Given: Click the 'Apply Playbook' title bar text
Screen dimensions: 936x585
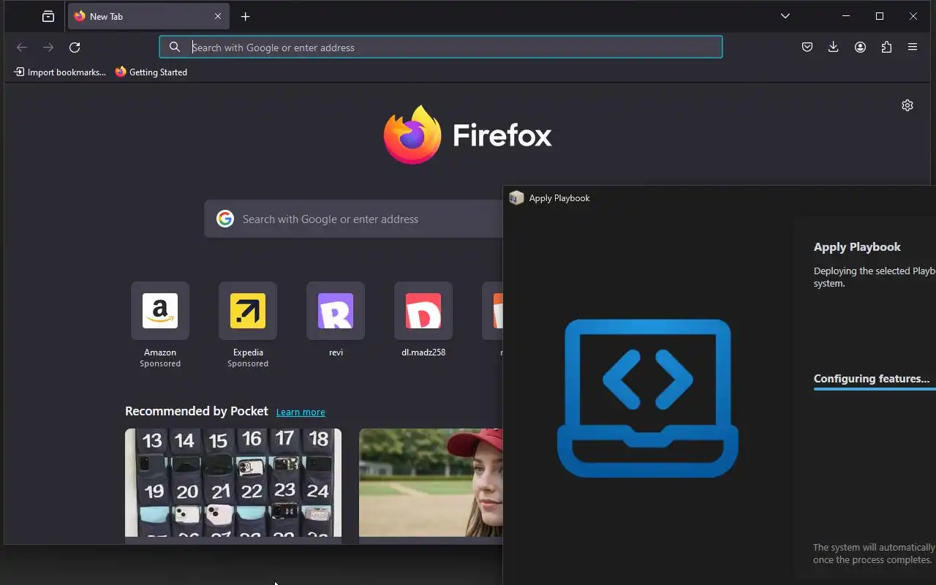Looking at the screenshot, I should tap(559, 198).
